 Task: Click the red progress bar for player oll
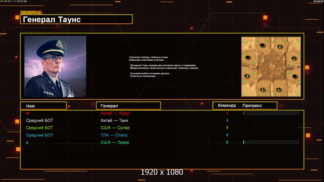tap(271, 113)
